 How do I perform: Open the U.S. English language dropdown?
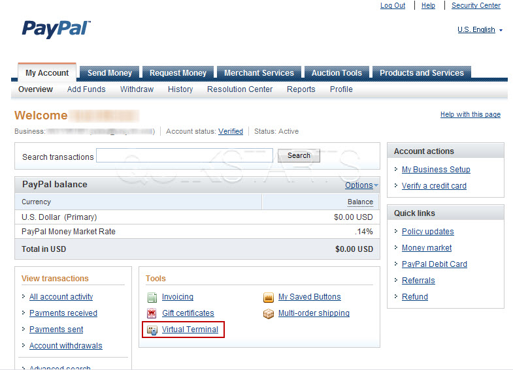(x=480, y=30)
